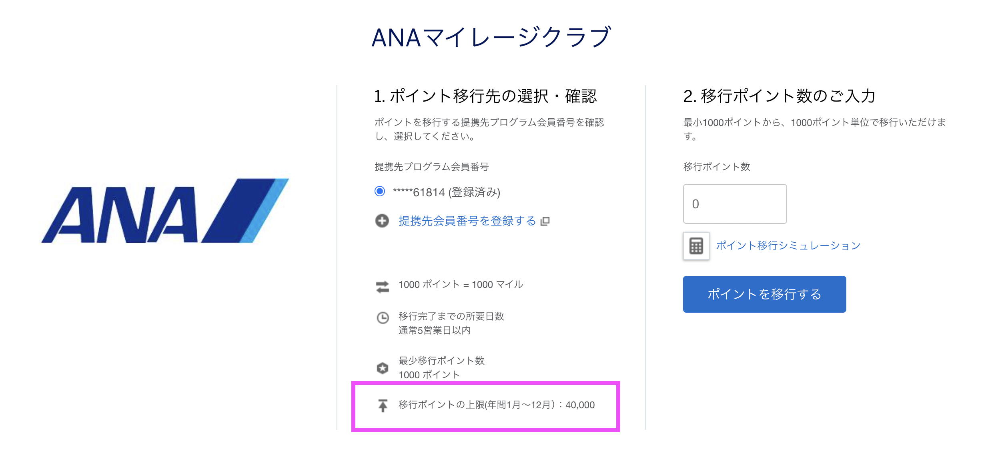Click the pin icon for transfer point limit
Image resolution: width=990 pixels, height=459 pixels.
point(383,405)
